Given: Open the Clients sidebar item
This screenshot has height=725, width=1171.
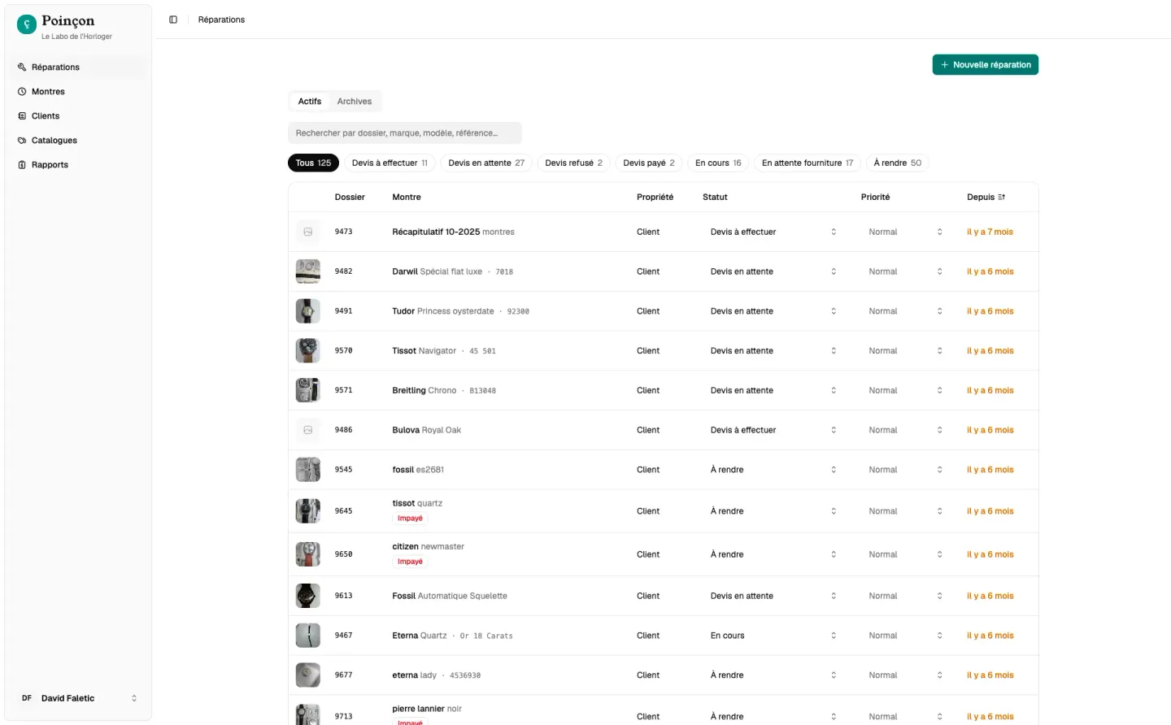Looking at the screenshot, I should (78, 116).
